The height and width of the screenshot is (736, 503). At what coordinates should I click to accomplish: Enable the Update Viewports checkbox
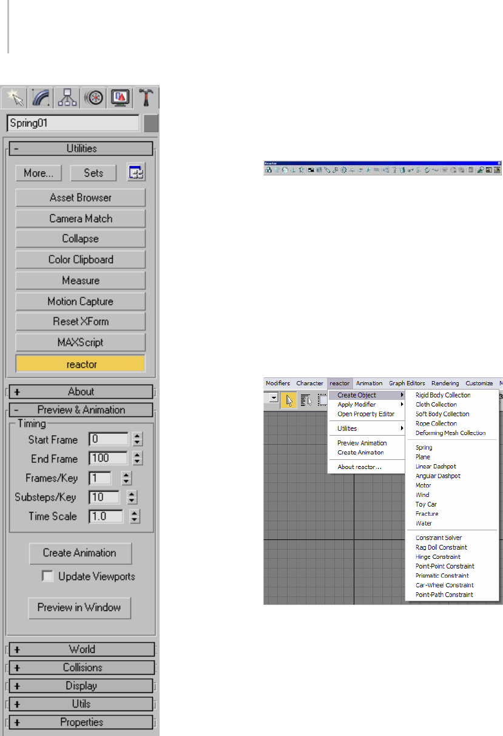(47, 576)
